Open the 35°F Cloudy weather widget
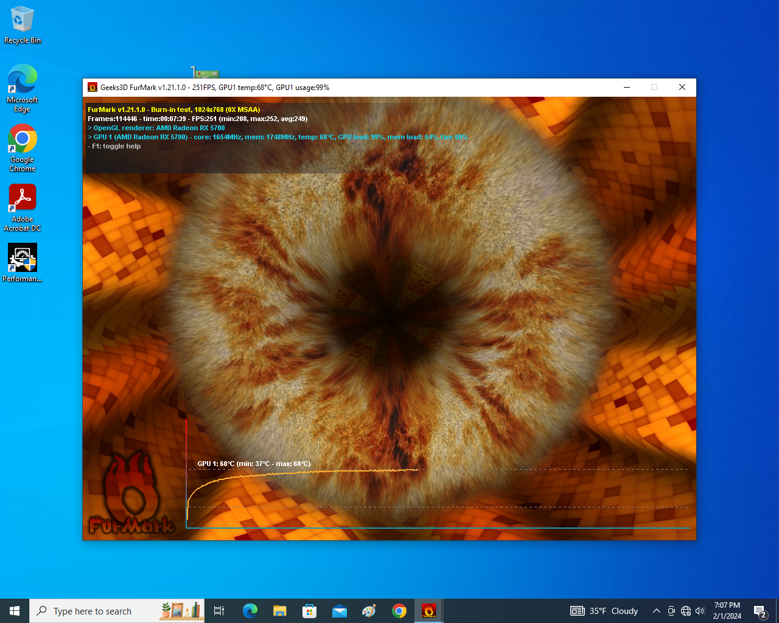This screenshot has width=779, height=623. tap(604, 611)
